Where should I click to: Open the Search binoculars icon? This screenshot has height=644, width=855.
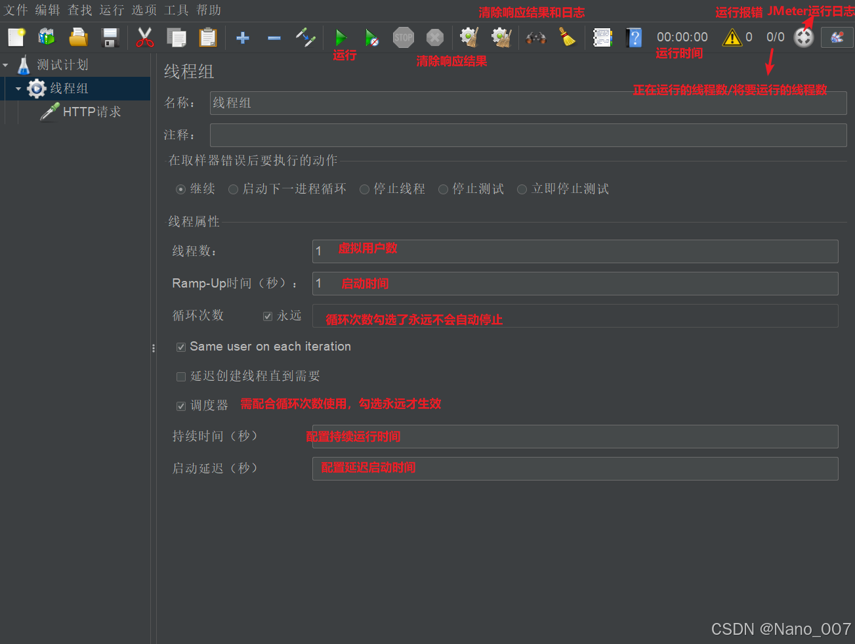coord(535,37)
